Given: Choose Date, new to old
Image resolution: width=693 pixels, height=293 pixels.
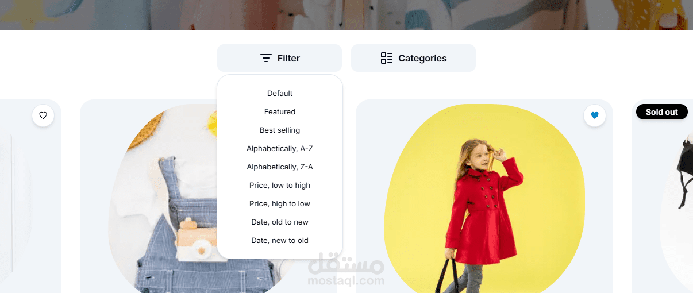Looking at the screenshot, I should click(x=280, y=240).
